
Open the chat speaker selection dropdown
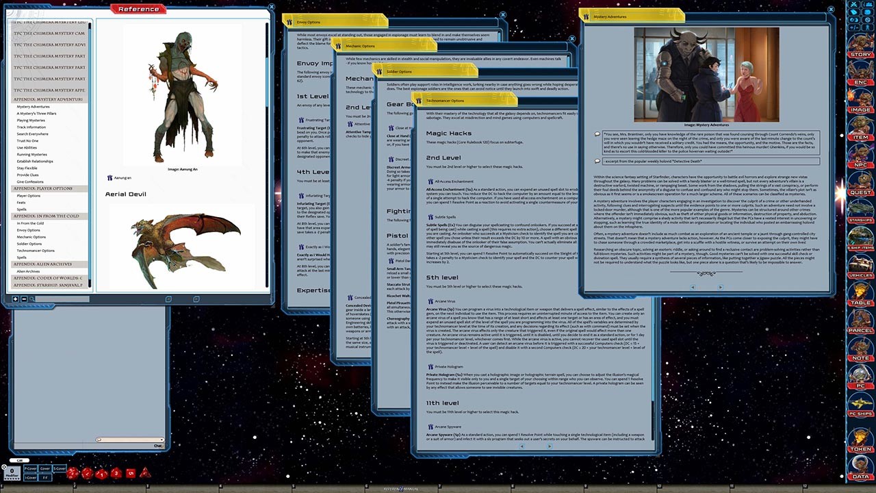click(x=19, y=460)
